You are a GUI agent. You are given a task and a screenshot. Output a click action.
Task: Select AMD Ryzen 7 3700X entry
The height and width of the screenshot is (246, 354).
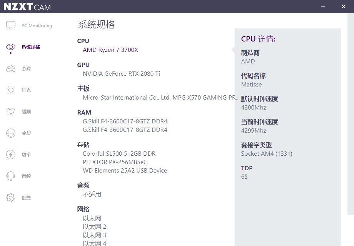click(x=110, y=50)
